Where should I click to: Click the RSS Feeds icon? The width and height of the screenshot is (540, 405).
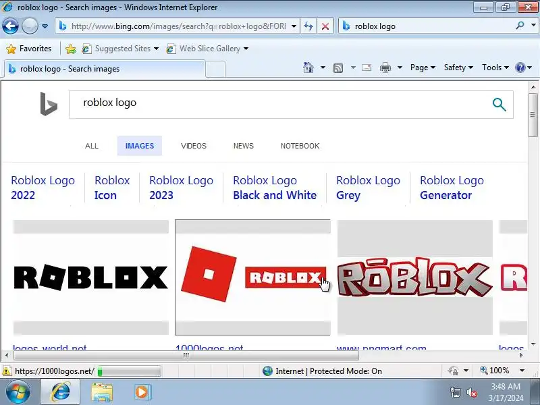pyautogui.click(x=338, y=68)
